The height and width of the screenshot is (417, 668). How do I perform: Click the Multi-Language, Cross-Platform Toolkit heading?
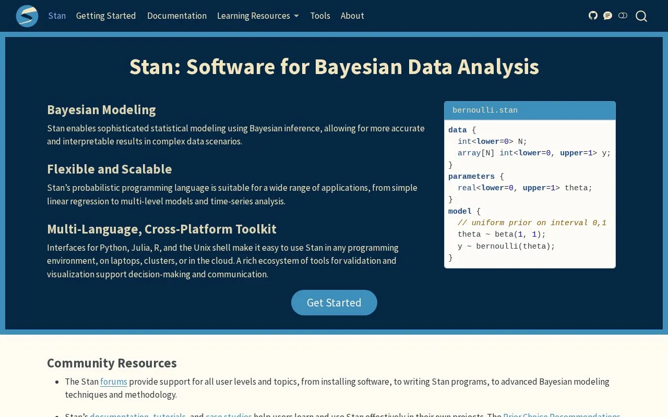(x=162, y=229)
